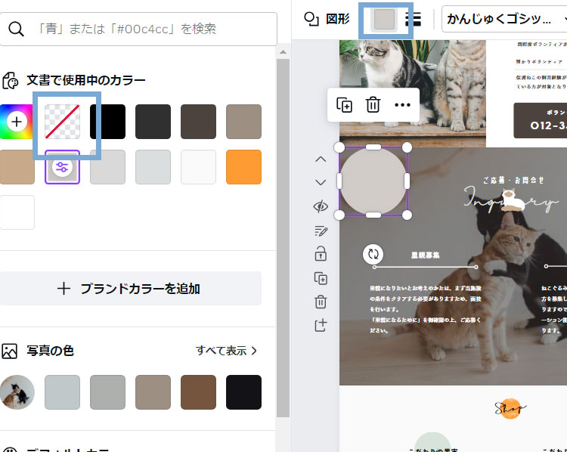
Task: Click Add brand color button
Action: pos(131,289)
